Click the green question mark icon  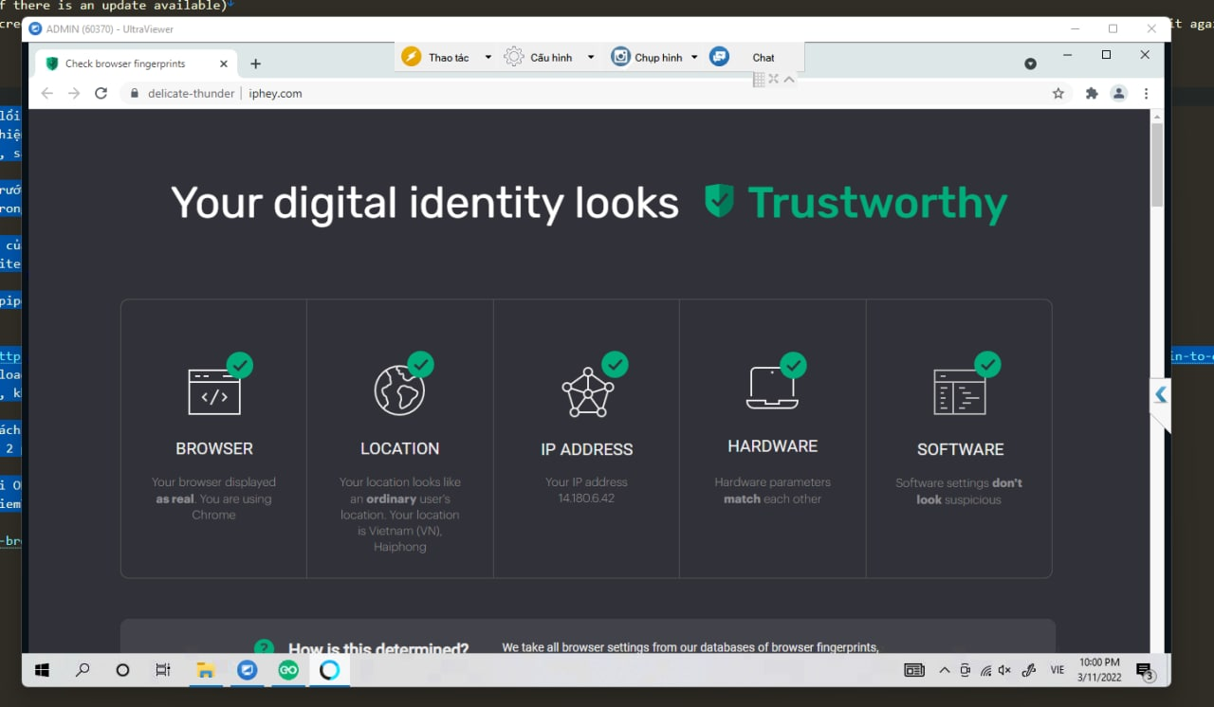(265, 648)
